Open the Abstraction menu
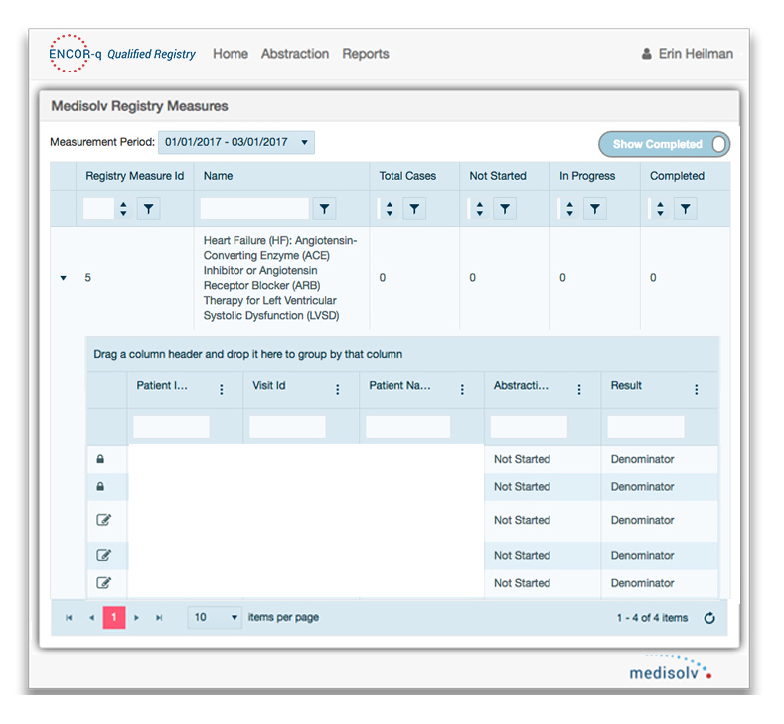 click(x=294, y=54)
